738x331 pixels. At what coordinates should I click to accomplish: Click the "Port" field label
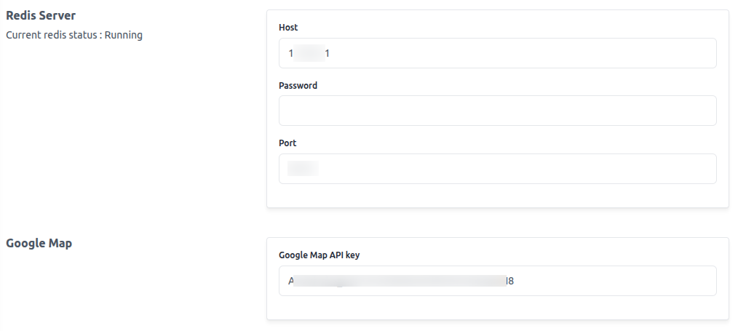tap(287, 143)
